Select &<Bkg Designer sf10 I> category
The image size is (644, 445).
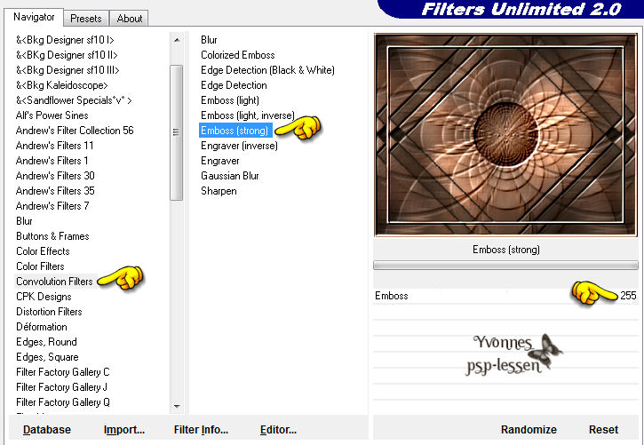coord(65,40)
